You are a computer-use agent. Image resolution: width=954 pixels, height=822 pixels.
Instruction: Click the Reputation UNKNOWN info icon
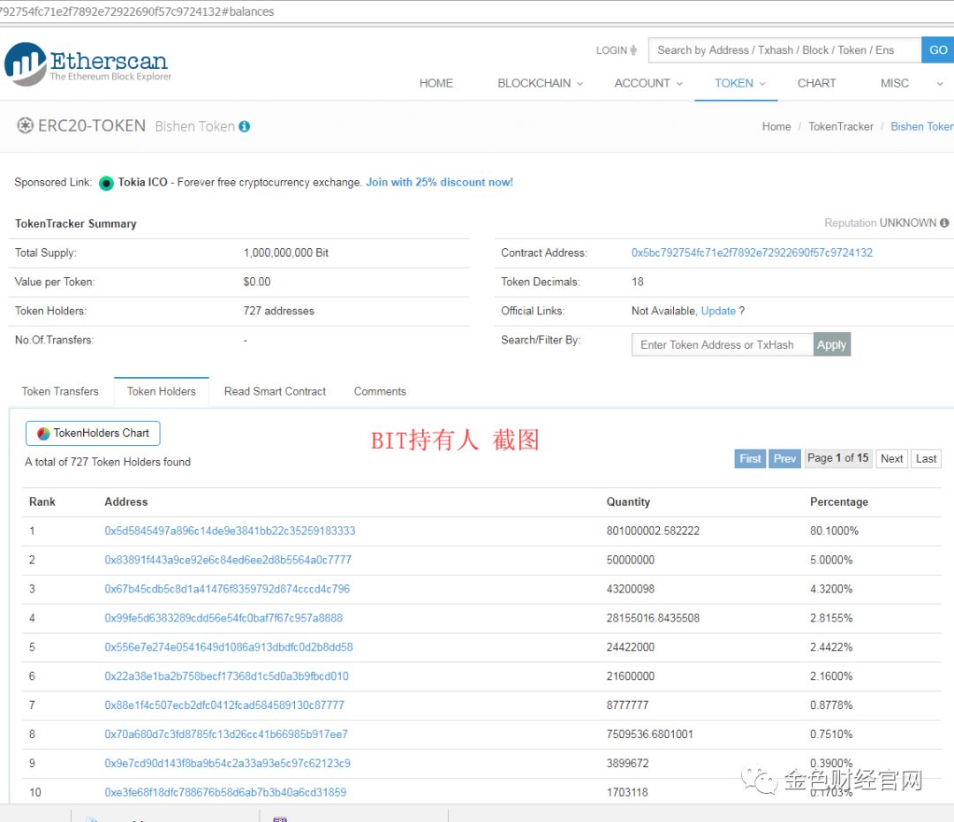coord(943,222)
